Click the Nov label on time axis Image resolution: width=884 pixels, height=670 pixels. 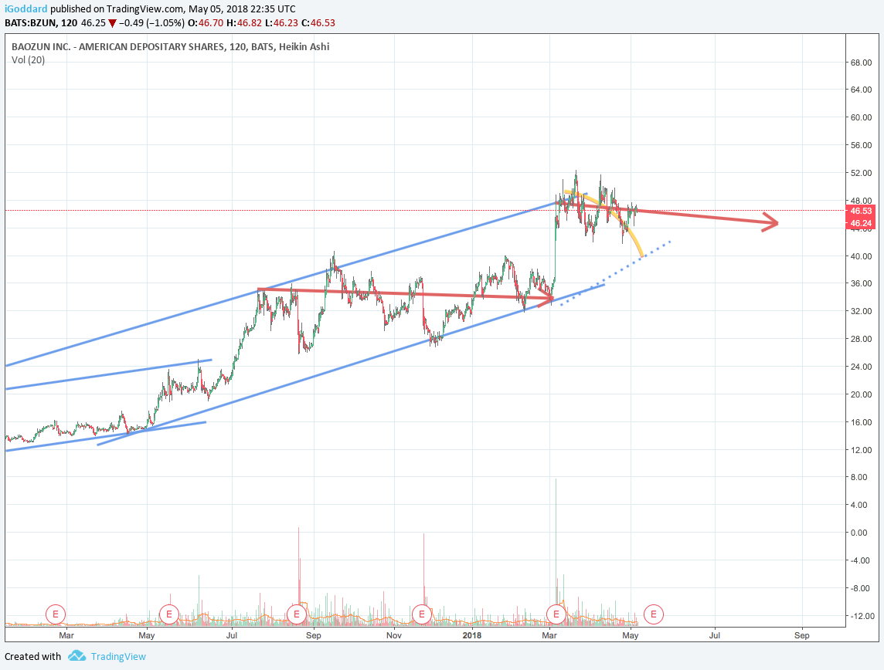point(394,635)
